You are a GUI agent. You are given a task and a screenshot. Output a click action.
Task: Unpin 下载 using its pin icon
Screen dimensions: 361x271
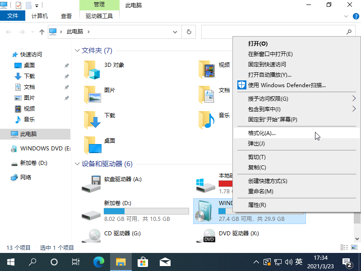66,77
